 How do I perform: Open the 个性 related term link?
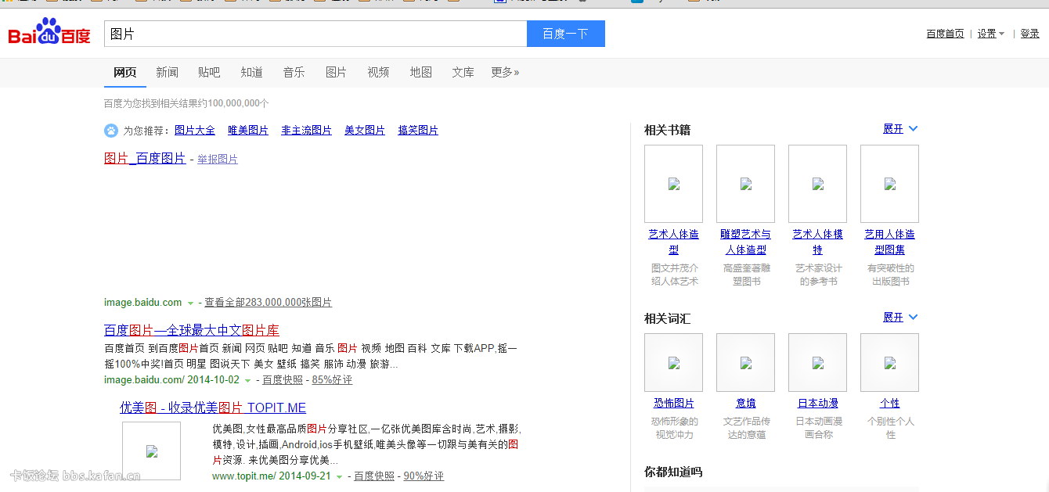pos(889,404)
